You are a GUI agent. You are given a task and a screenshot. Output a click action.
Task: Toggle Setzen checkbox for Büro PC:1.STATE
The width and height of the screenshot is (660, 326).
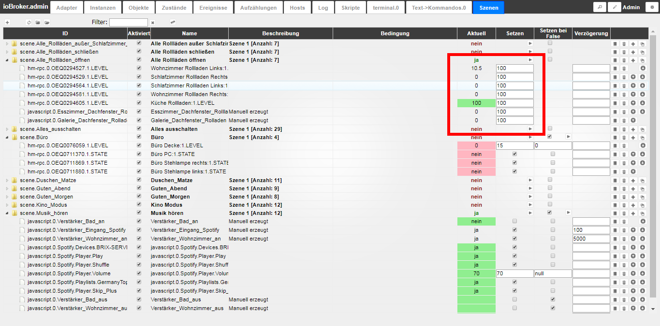(x=514, y=155)
